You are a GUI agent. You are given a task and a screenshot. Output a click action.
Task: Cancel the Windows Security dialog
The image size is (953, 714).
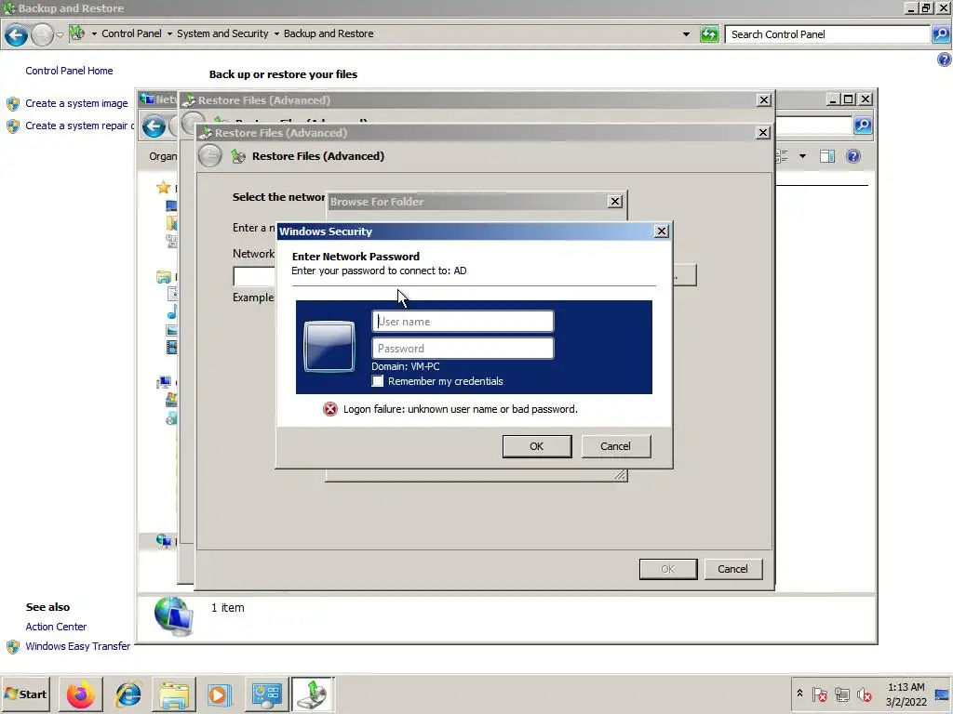point(616,446)
